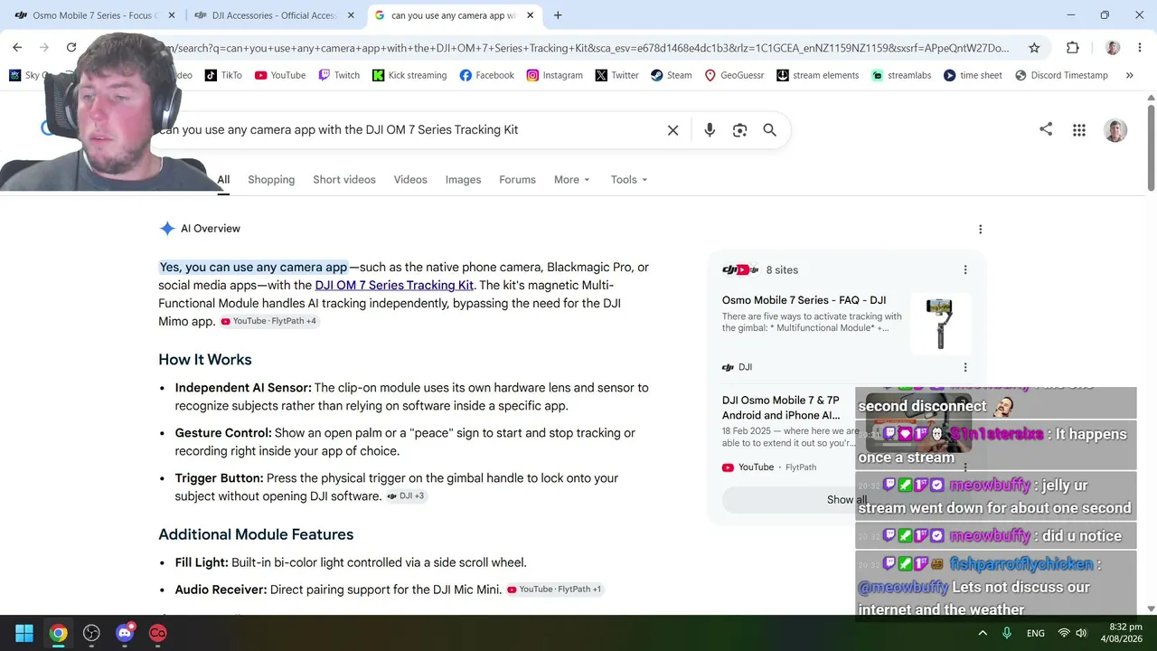Go back to the previous page

[17, 48]
